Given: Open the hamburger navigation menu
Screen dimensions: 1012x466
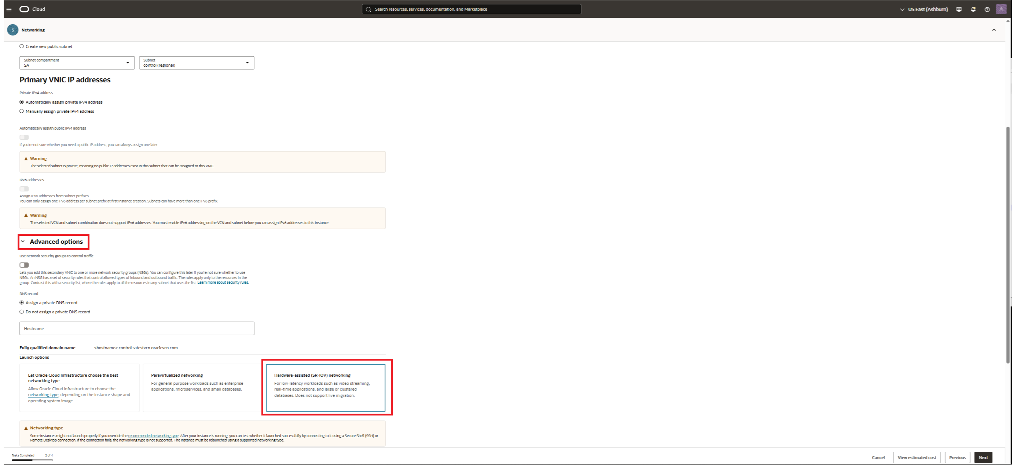Looking at the screenshot, I should pos(9,10).
